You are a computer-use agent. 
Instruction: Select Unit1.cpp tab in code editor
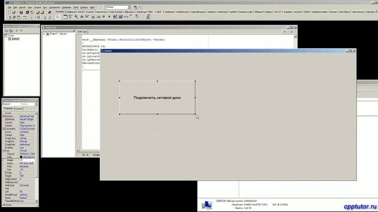pos(82,31)
